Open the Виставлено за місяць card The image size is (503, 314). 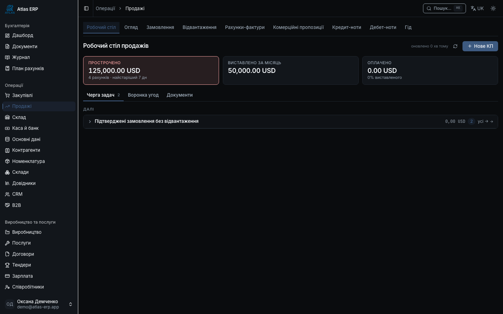[291, 70]
